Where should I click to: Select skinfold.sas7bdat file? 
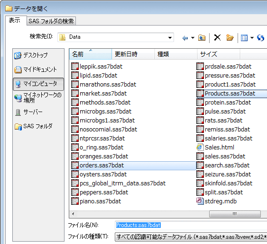(x=224, y=183)
